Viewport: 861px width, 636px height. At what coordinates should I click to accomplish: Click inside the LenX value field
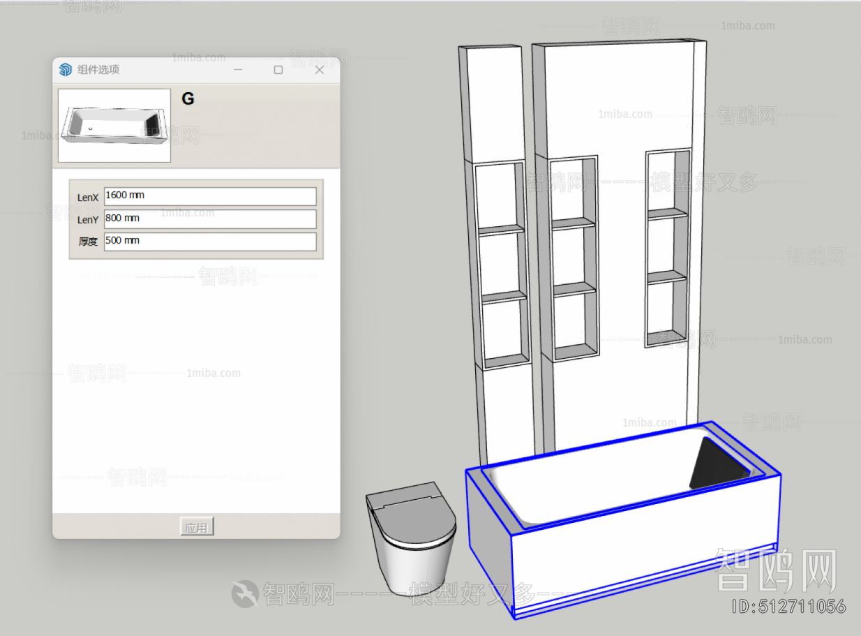pyautogui.click(x=209, y=196)
